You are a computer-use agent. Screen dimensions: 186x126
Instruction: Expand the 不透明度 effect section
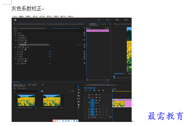pyautogui.click(x=14, y=36)
